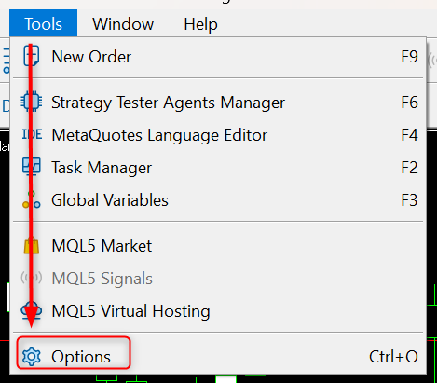Open the Window menu
The image size is (437, 383).
coord(123,24)
